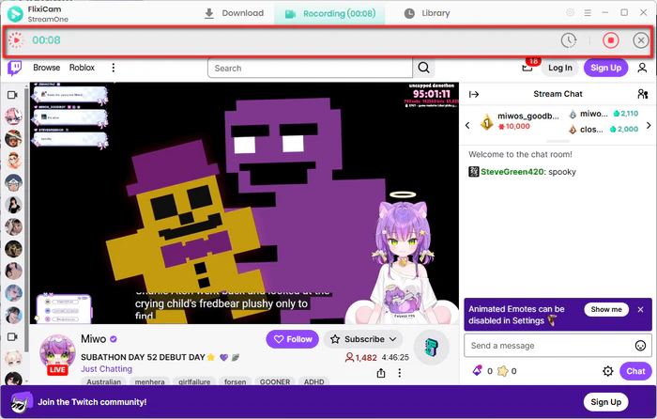Dismiss the Animated Emotes notice
Screen dimensions: 657x419
coord(640,309)
